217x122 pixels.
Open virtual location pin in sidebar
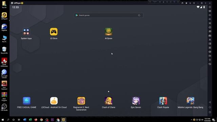210,60
